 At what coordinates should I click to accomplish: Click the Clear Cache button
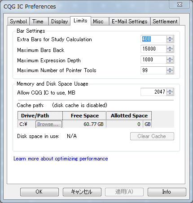(x=152, y=136)
